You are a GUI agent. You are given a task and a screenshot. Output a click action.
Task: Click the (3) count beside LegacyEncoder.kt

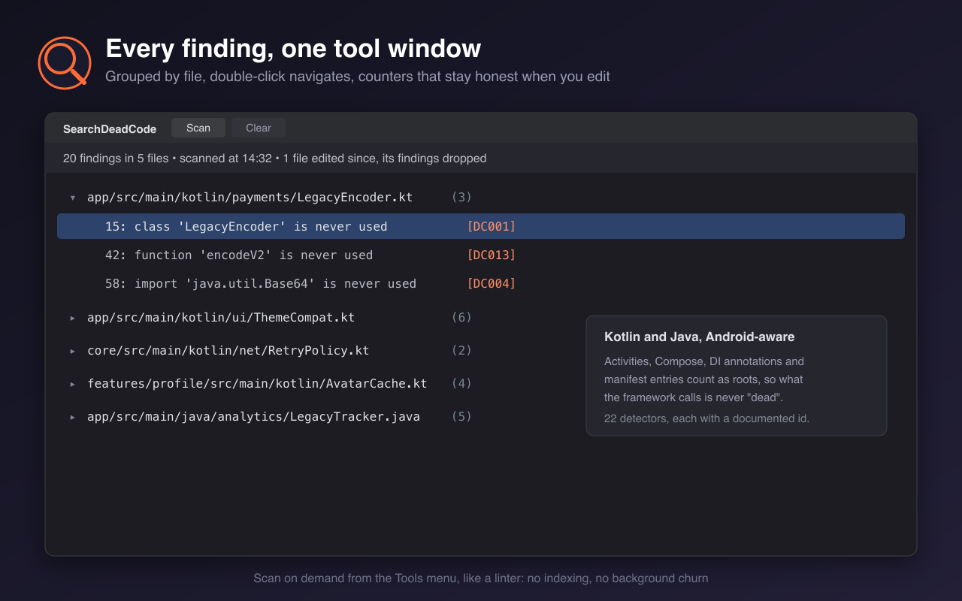tap(461, 197)
